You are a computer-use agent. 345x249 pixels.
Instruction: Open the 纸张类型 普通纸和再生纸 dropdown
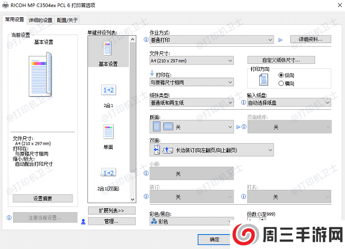click(x=191, y=102)
